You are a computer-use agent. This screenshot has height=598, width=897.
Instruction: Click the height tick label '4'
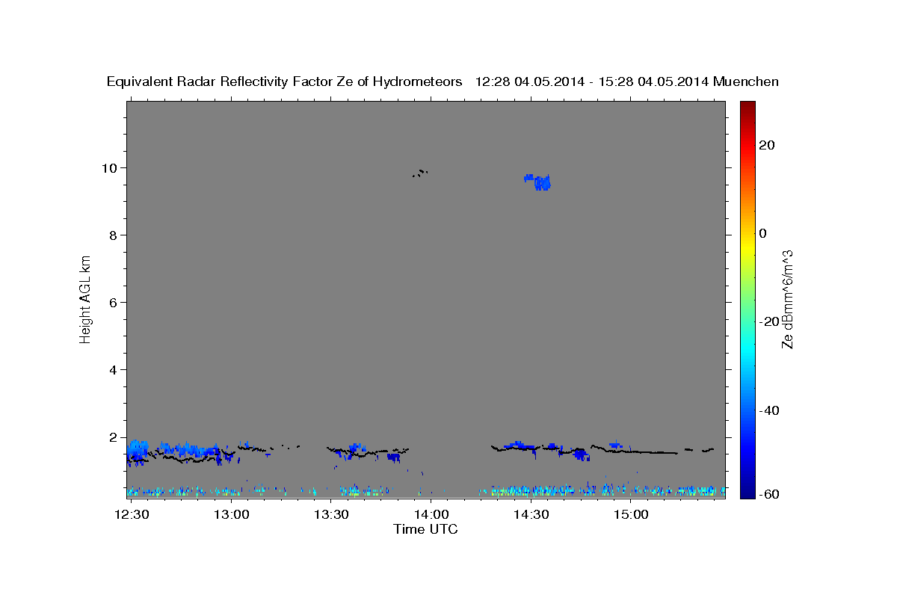(x=115, y=369)
